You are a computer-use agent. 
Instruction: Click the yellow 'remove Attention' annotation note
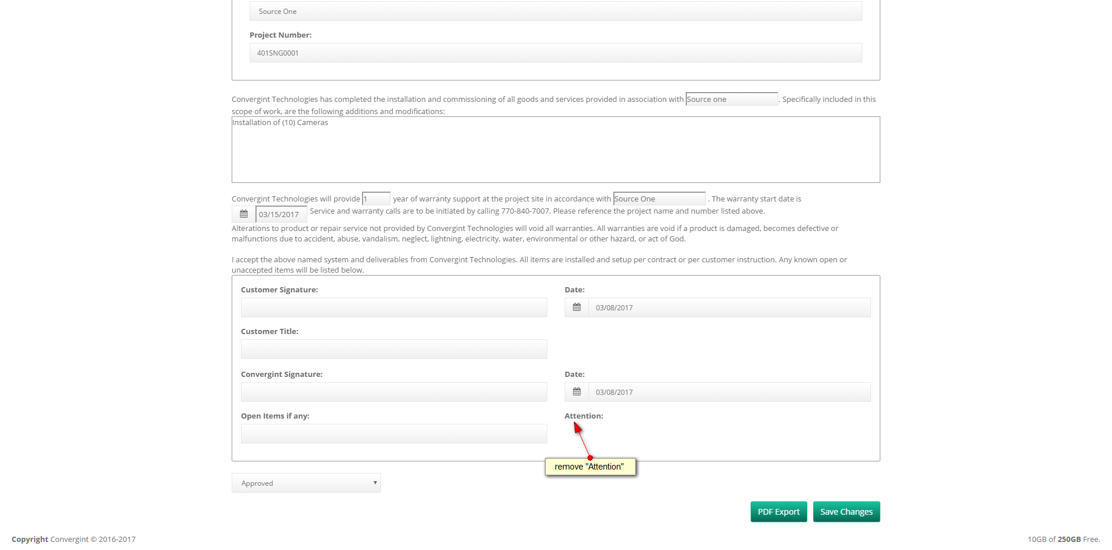[590, 467]
